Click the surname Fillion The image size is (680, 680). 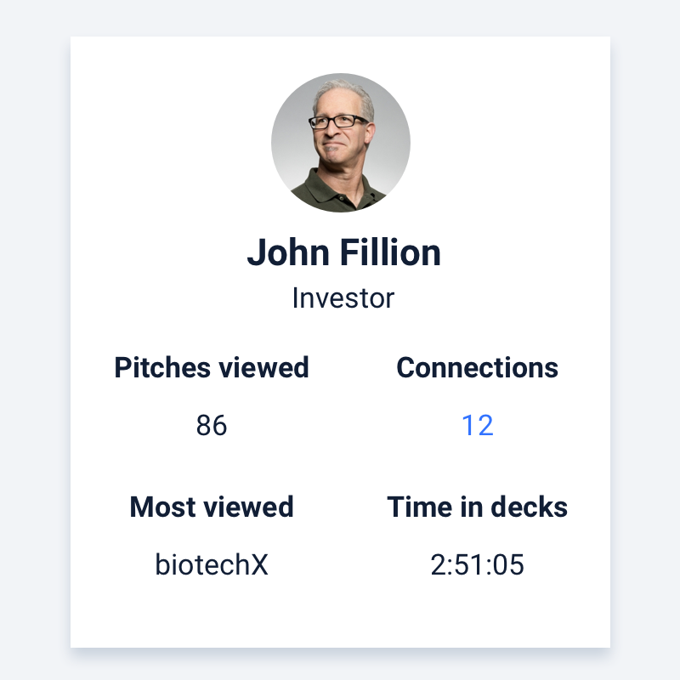(390, 252)
